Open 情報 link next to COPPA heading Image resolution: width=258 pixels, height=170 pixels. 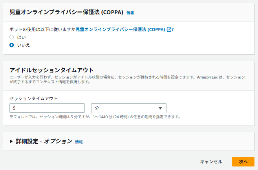pos(130,13)
